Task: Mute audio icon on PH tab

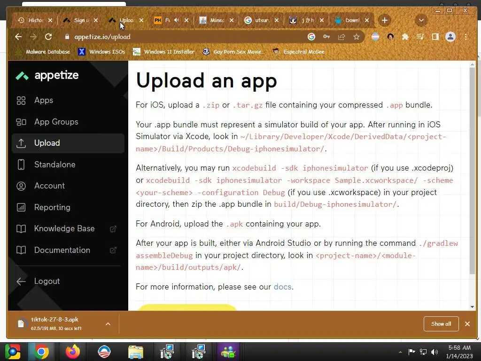Action: [x=177, y=20]
